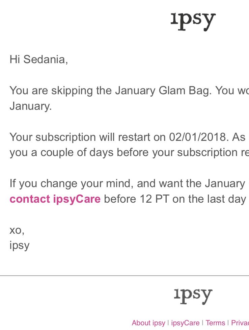Open the pink contact ipsyCare link
This screenshot has height=330, width=249.
click(55, 199)
